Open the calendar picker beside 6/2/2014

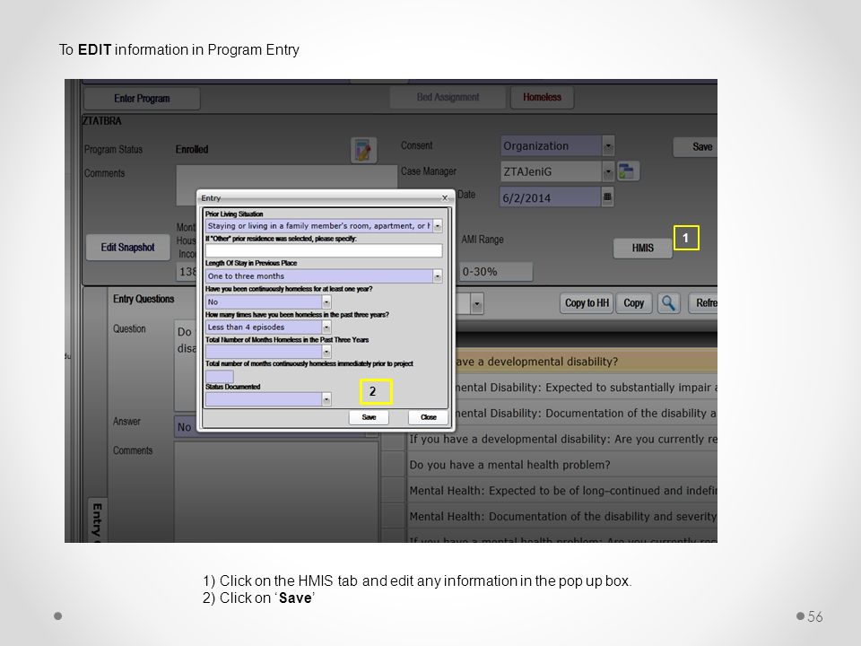click(607, 196)
